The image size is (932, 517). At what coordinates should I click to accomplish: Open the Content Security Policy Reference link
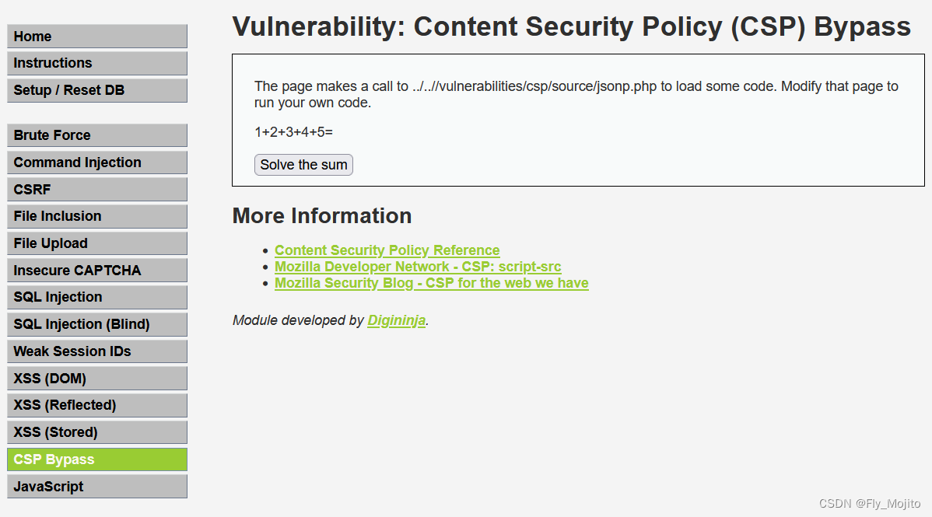click(387, 250)
